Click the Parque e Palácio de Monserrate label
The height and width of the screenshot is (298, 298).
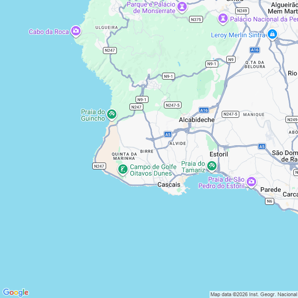151,7
